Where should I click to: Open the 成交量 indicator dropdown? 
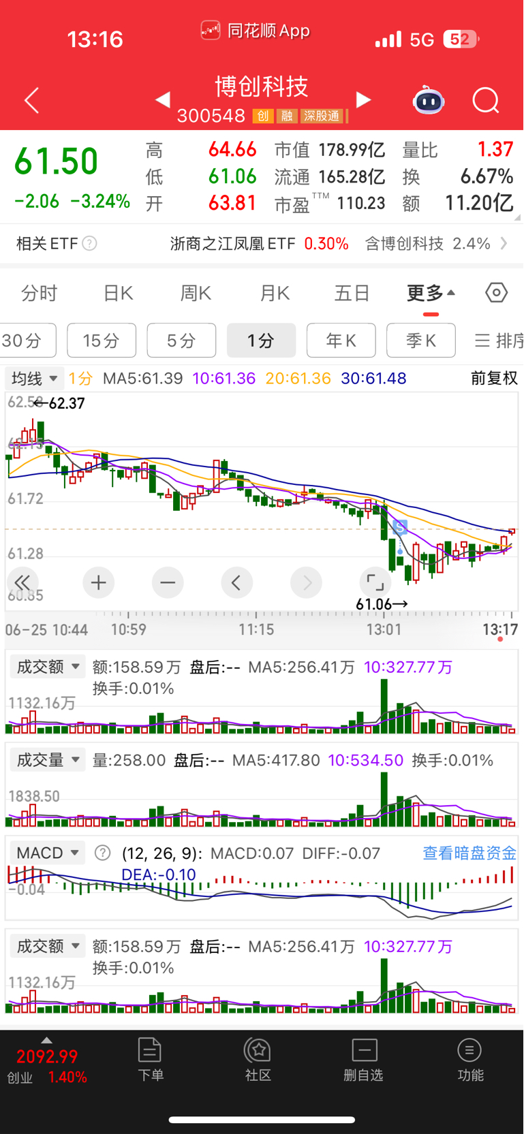[x=47, y=759]
